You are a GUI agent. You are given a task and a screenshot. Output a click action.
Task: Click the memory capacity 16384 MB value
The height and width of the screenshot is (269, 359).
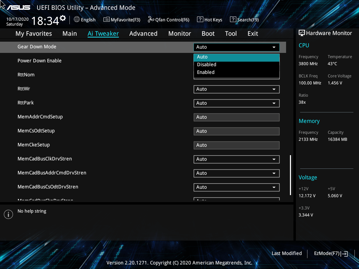[x=338, y=139]
